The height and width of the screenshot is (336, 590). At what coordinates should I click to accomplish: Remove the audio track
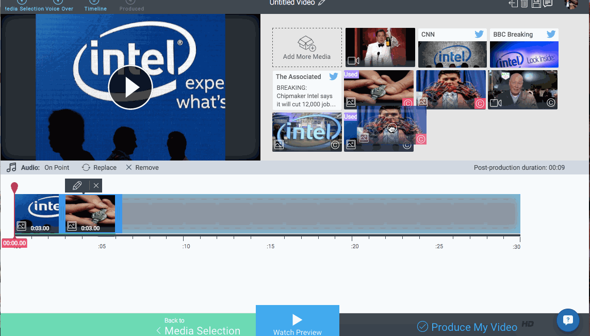point(142,168)
